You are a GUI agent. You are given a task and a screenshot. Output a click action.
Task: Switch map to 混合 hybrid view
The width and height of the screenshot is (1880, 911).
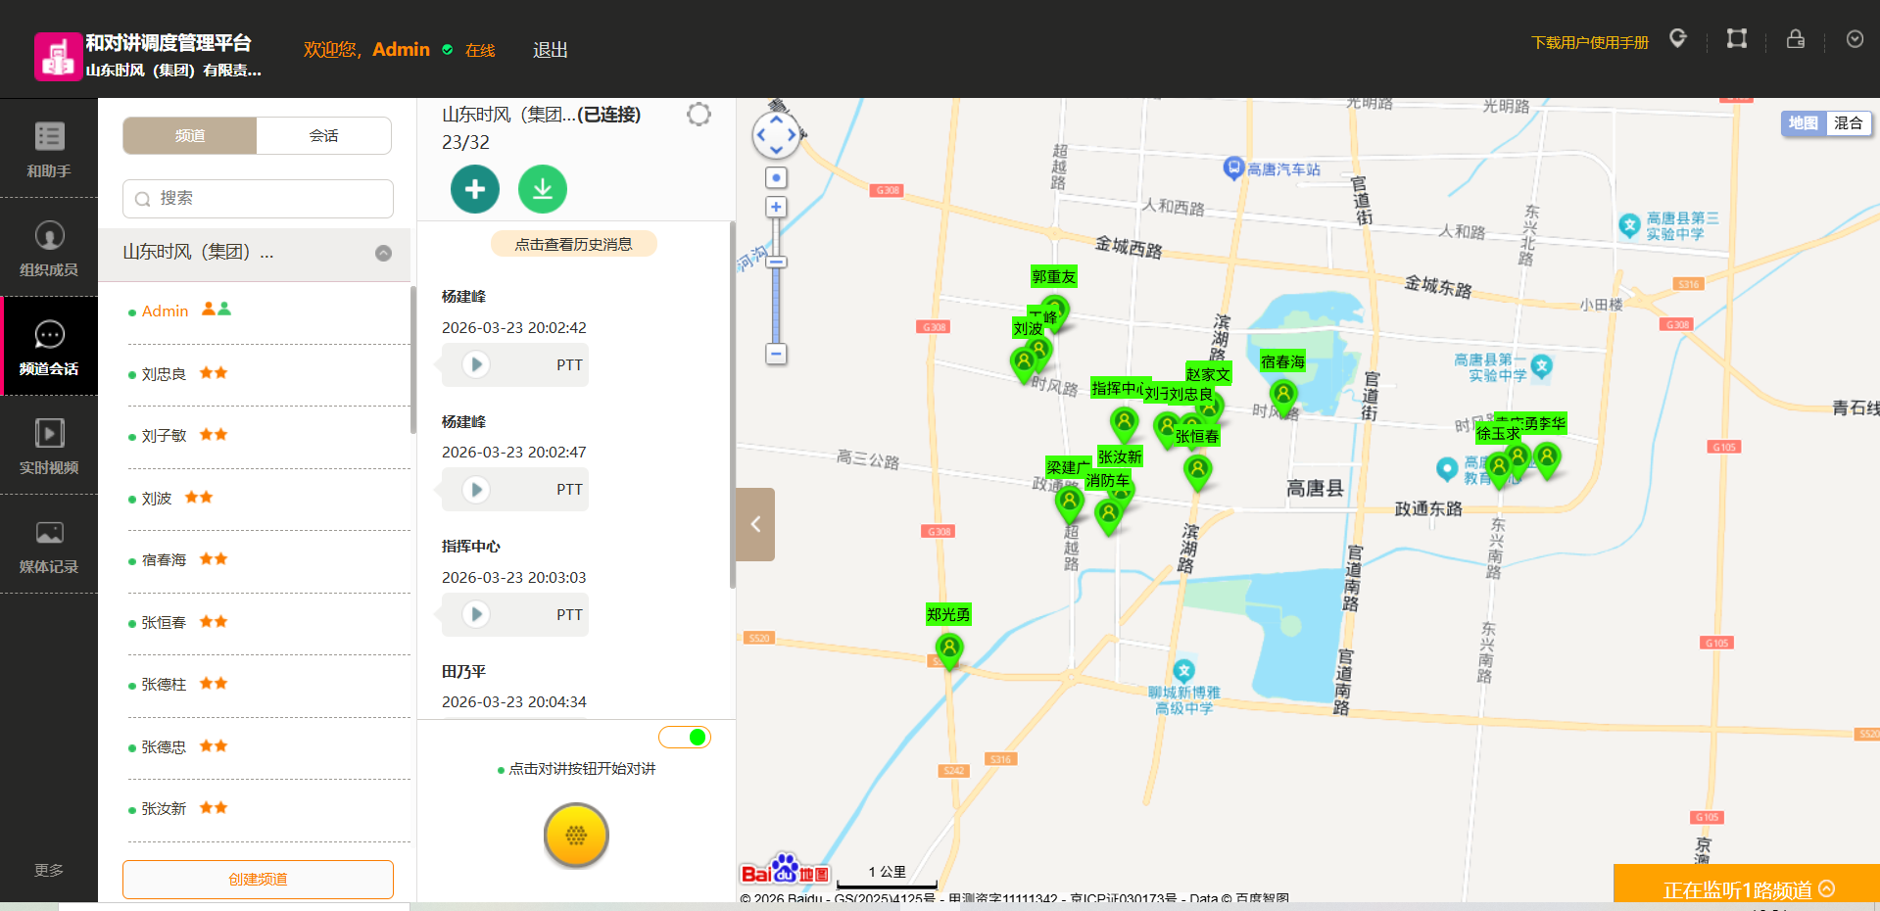coord(1848,123)
